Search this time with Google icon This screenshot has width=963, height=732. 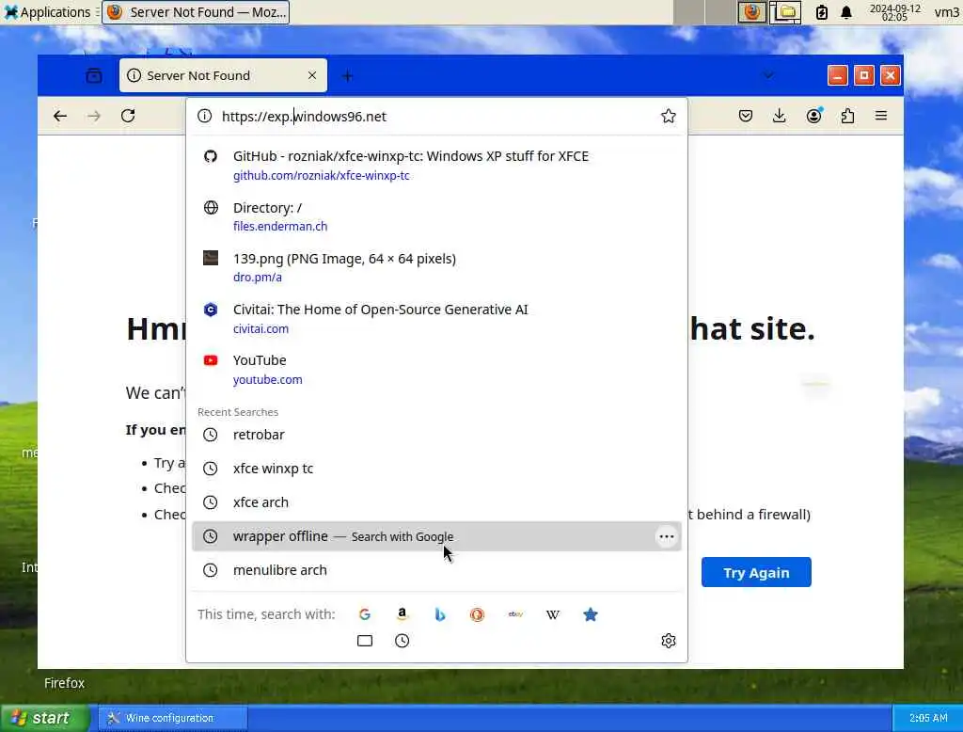365,614
